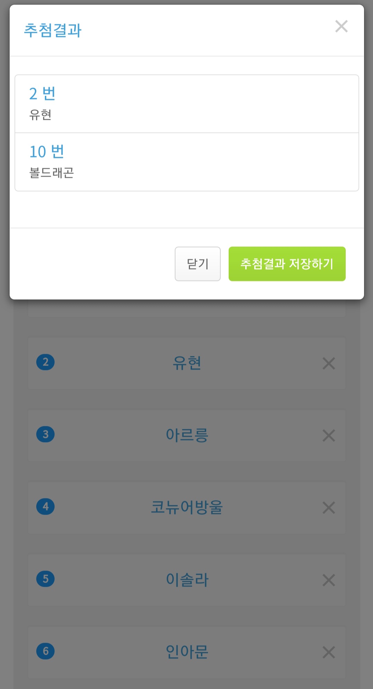The width and height of the screenshot is (373, 689).
Task: Remove 유현 entry with its X icon
Action: point(328,363)
